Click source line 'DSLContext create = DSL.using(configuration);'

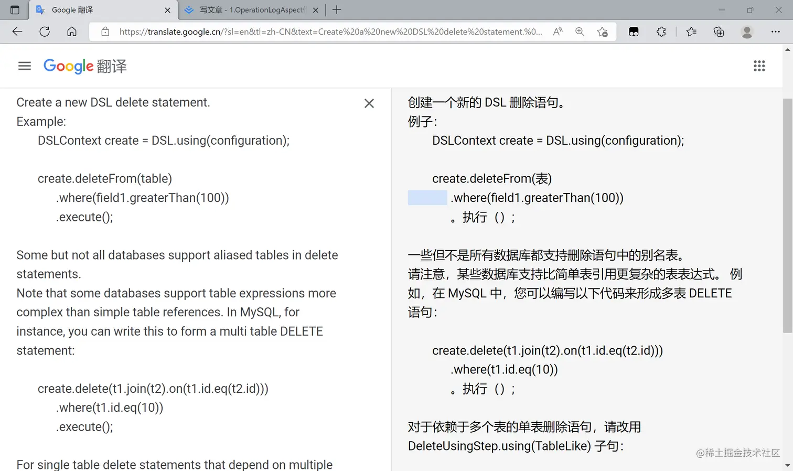[x=164, y=141]
